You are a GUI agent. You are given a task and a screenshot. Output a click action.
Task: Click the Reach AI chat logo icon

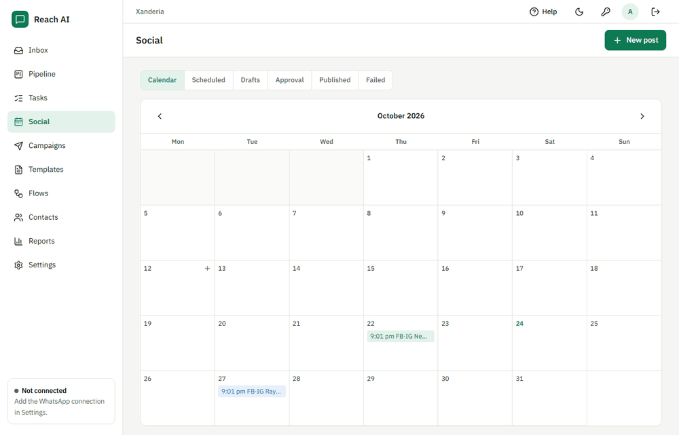20,20
